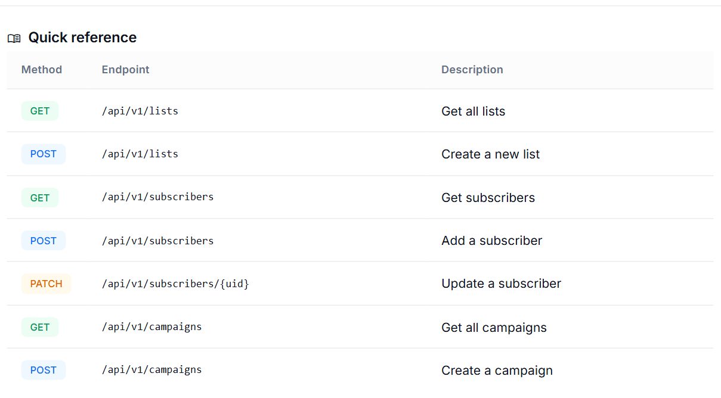Click the 'Add a subscriber' description text
This screenshot has height=398, width=721.
(492, 241)
